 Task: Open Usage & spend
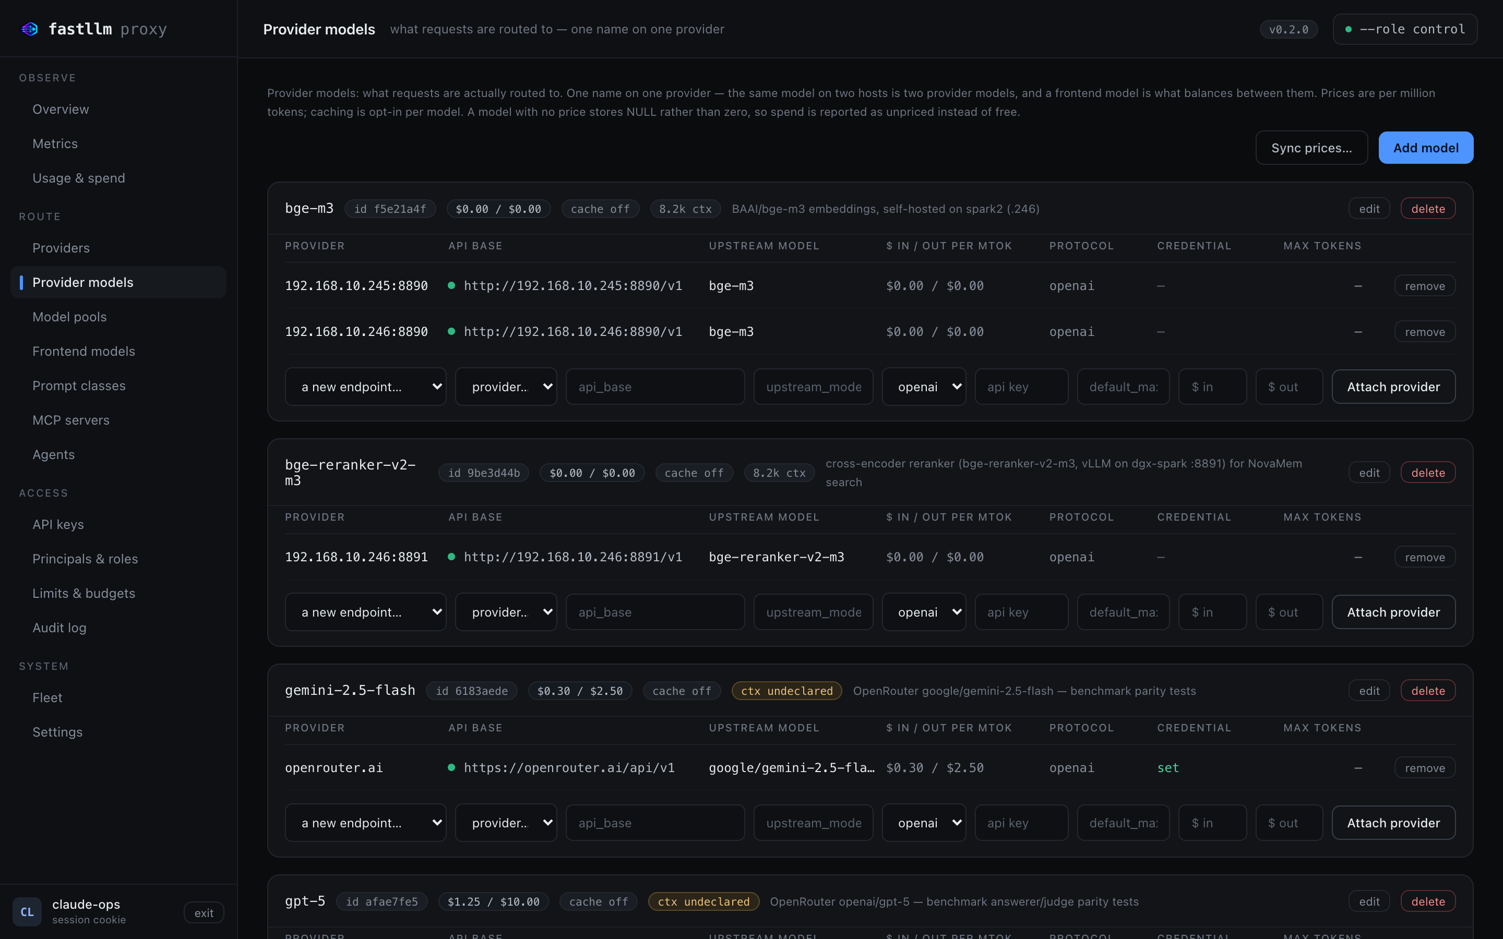(x=118, y=178)
